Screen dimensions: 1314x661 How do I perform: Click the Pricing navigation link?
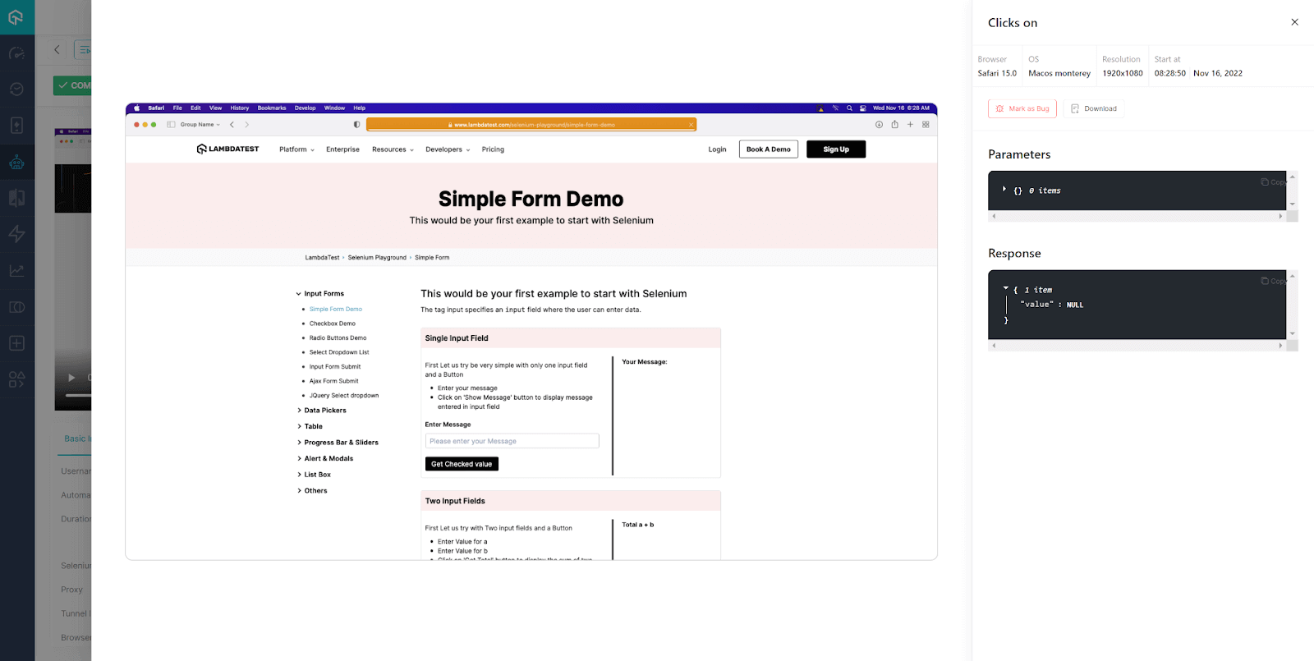pos(493,149)
